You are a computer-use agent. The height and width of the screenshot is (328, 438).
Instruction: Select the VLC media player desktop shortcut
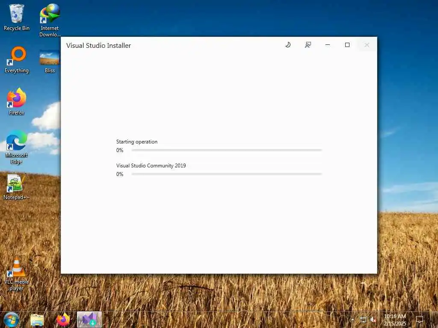click(x=17, y=274)
